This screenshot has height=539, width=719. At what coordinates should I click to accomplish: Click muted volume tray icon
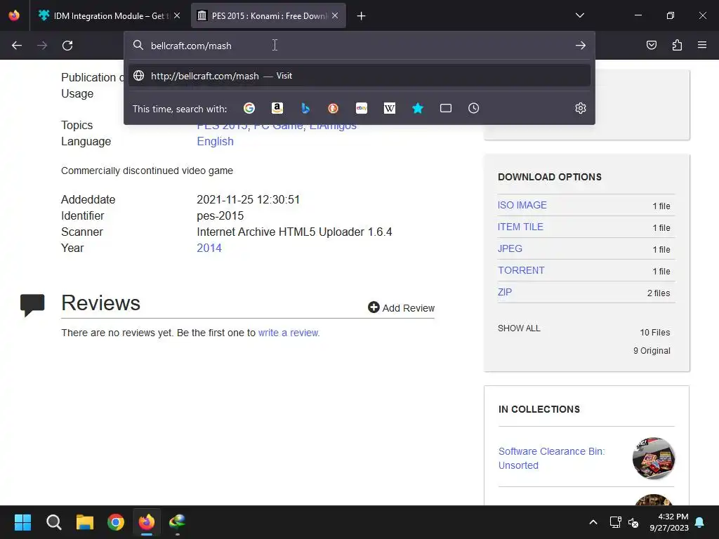coord(633,522)
